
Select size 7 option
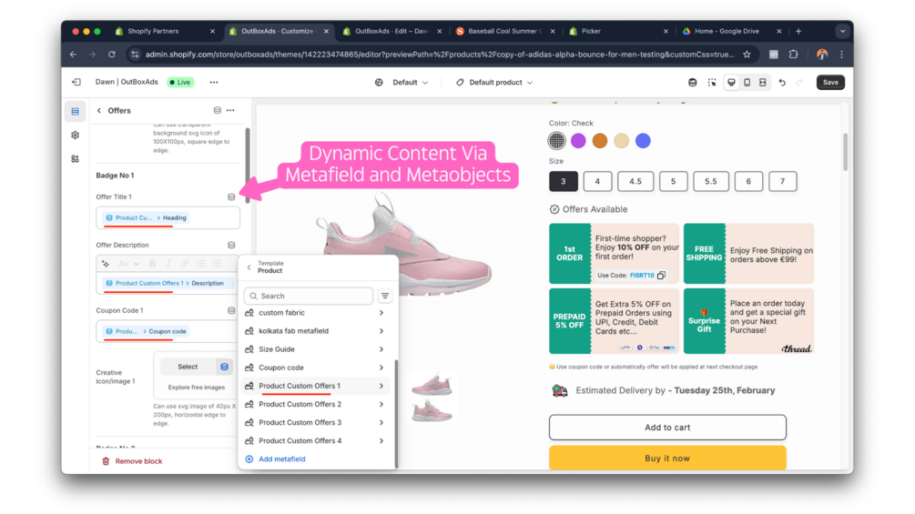pos(783,181)
